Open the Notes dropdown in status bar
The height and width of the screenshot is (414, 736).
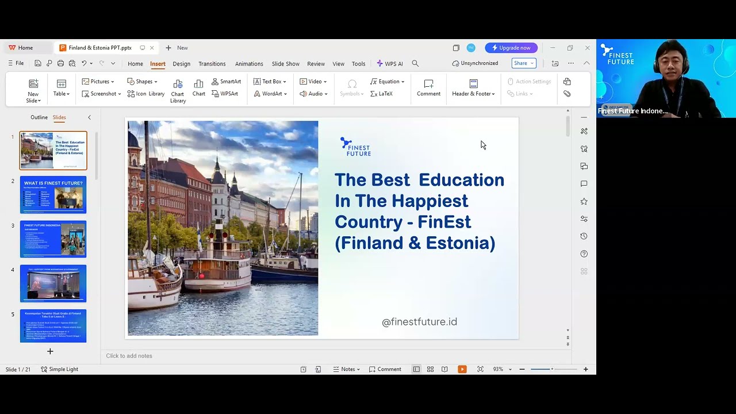click(347, 369)
